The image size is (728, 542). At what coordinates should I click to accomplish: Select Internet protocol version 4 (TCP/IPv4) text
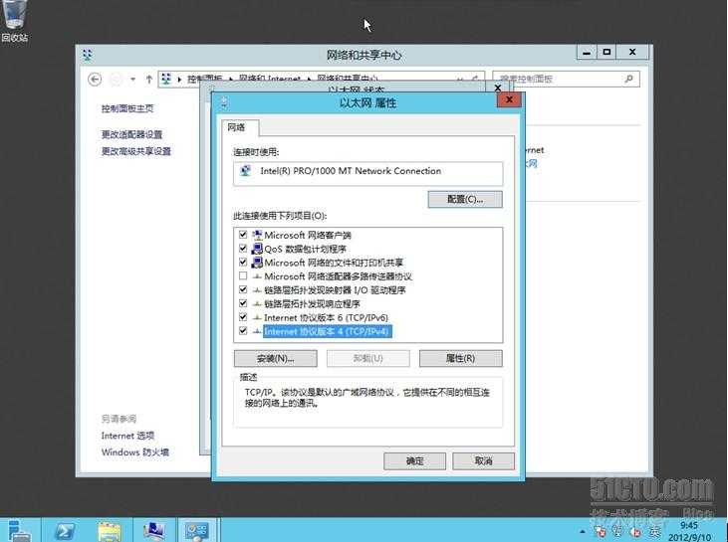328,331
